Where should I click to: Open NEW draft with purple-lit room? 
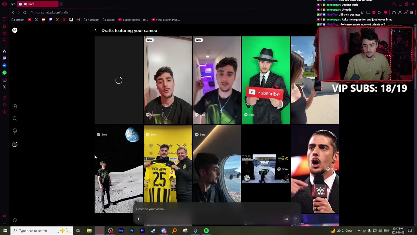217,80
